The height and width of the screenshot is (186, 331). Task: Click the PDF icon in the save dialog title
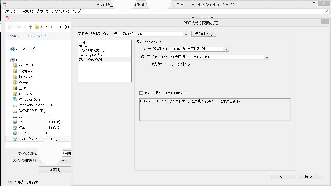click(x=8, y=18)
